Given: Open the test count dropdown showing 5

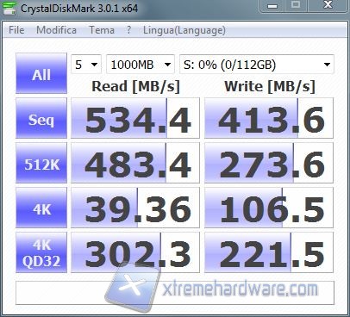Looking at the screenshot, I should coord(86,65).
